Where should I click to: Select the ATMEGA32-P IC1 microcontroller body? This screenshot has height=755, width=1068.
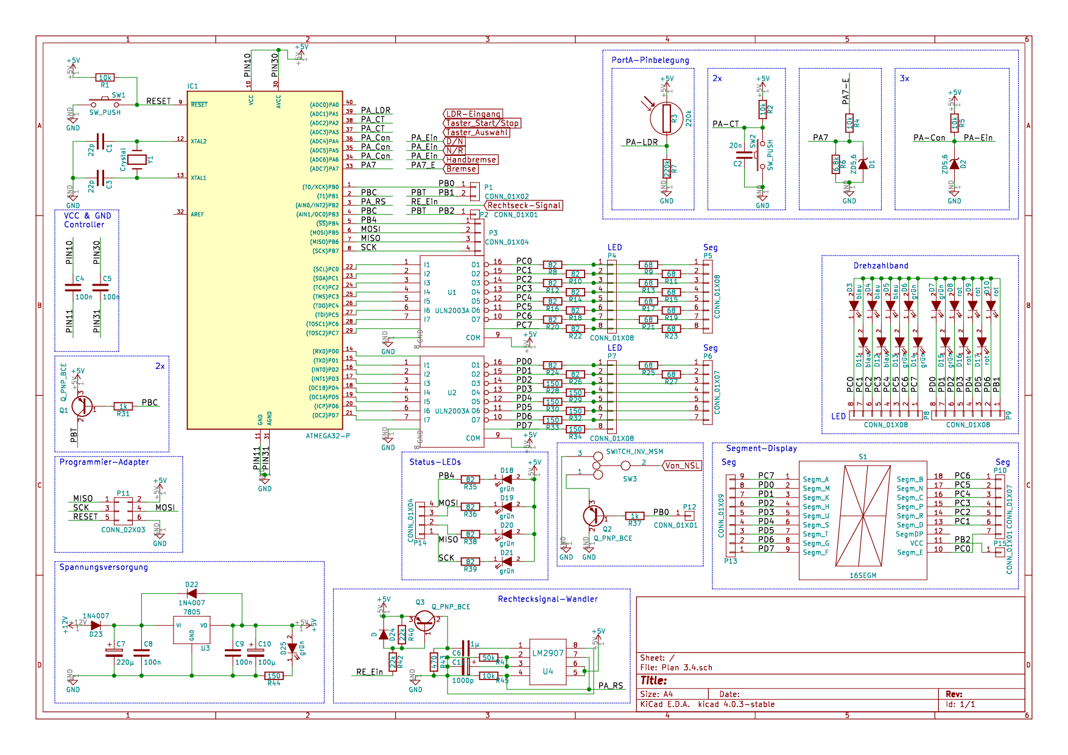pyautogui.click(x=265, y=260)
